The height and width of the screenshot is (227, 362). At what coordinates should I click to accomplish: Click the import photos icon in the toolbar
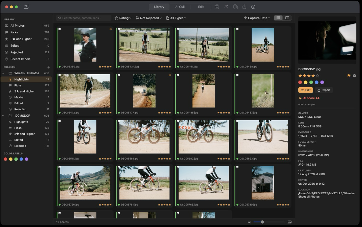[x=217, y=7]
